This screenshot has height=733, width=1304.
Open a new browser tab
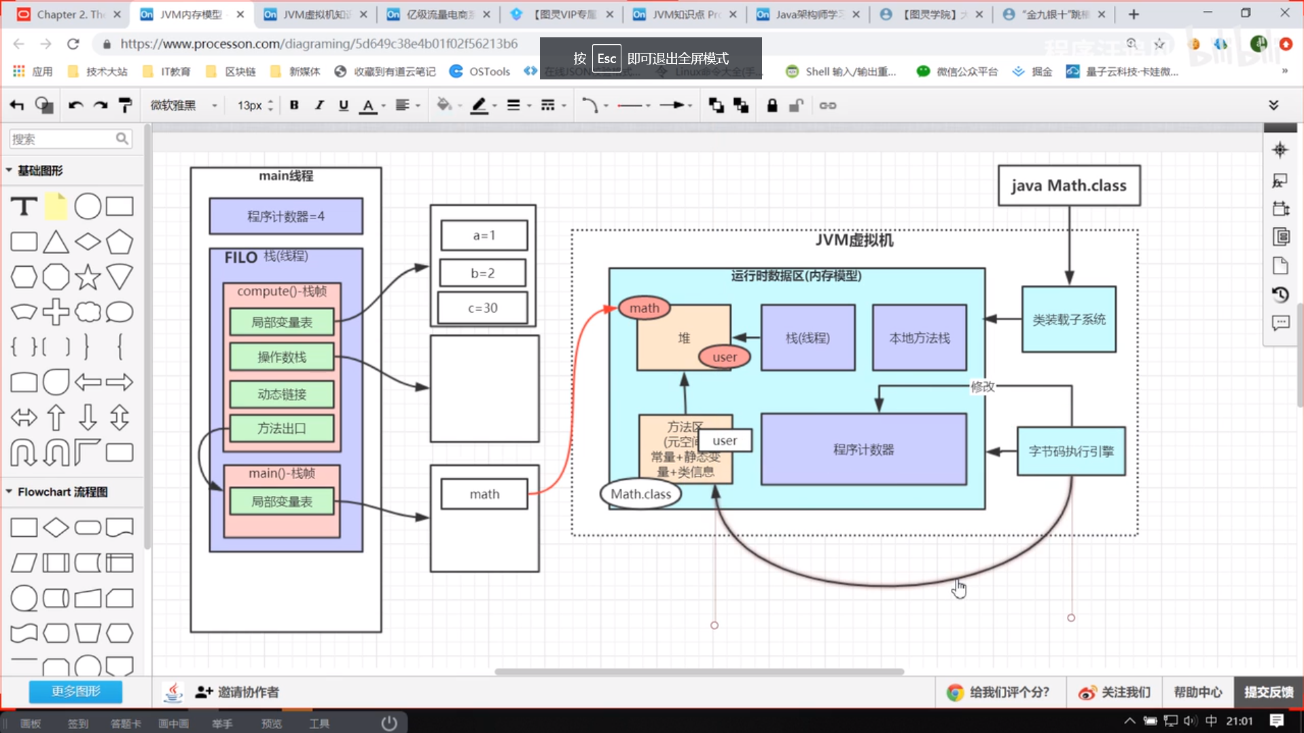pos(1133,14)
